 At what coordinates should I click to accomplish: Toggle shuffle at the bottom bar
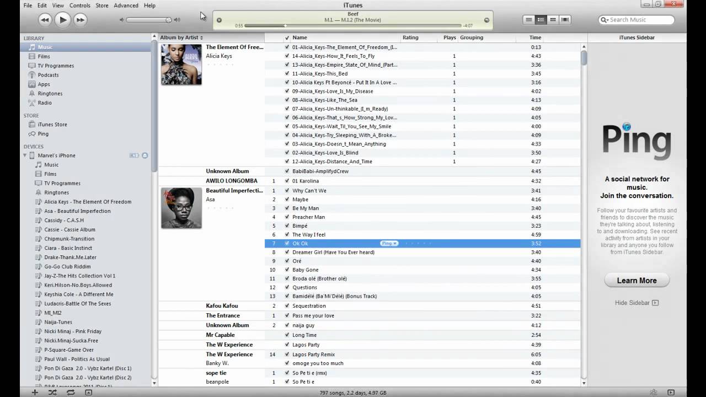[52, 393]
